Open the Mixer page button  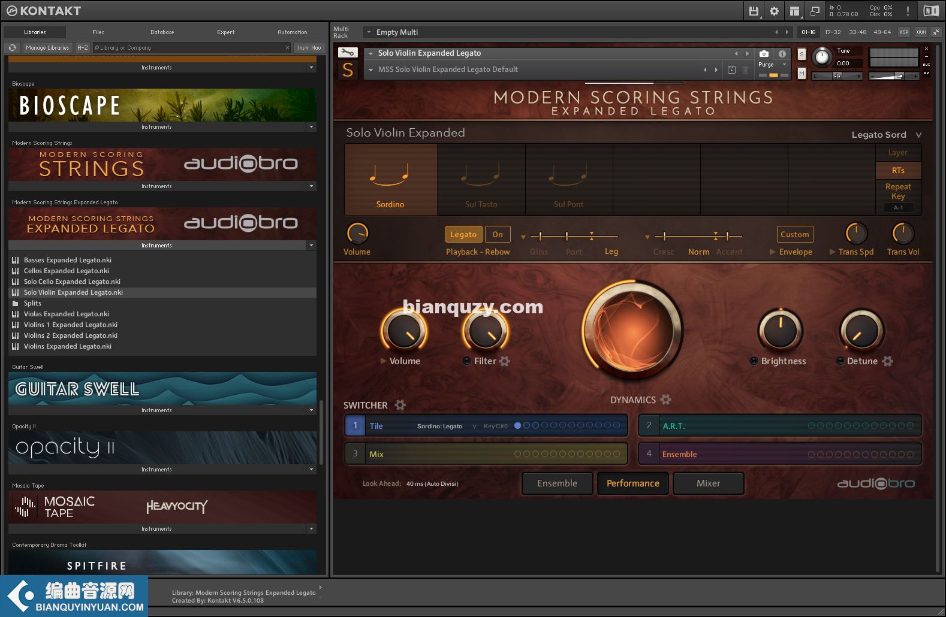click(x=709, y=483)
